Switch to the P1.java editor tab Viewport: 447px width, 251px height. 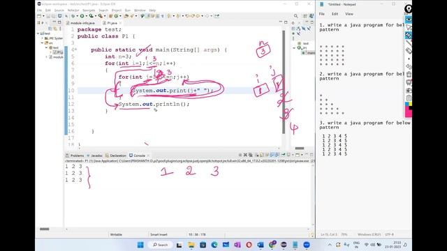point(110,23)
